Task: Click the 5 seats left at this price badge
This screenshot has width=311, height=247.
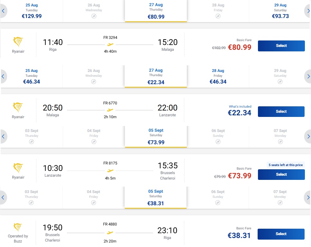Action: click(286, 165)
